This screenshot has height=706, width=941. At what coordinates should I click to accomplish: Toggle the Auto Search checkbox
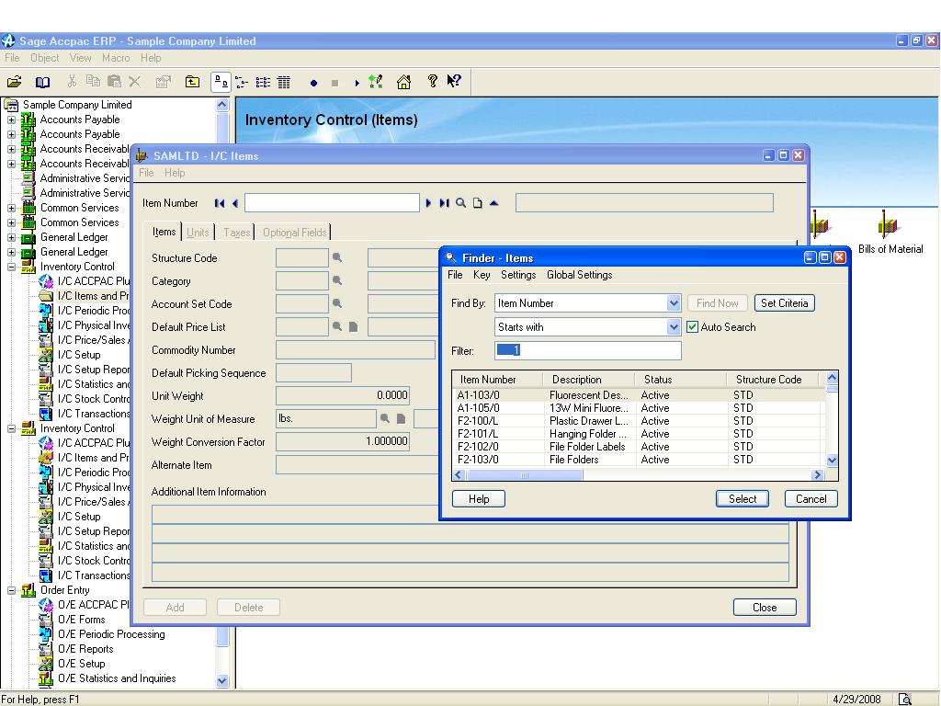(x=693, y=327)
